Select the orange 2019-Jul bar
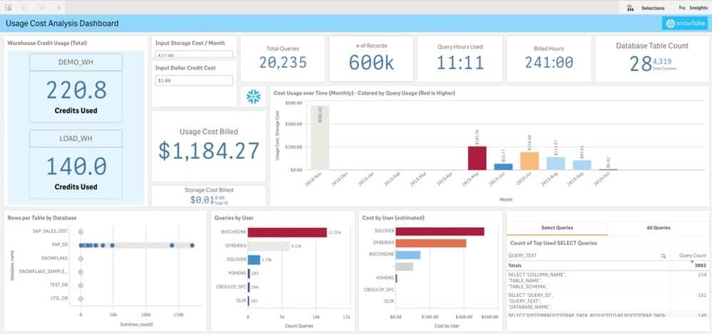712x334 pixels. coord(529,161)
